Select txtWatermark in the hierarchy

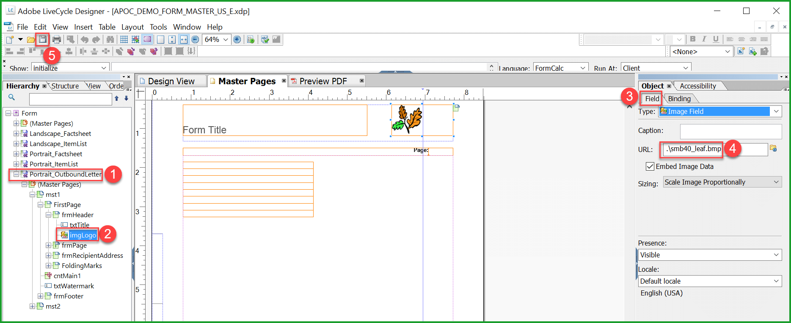pyautogui.click(x=74, y=286)
